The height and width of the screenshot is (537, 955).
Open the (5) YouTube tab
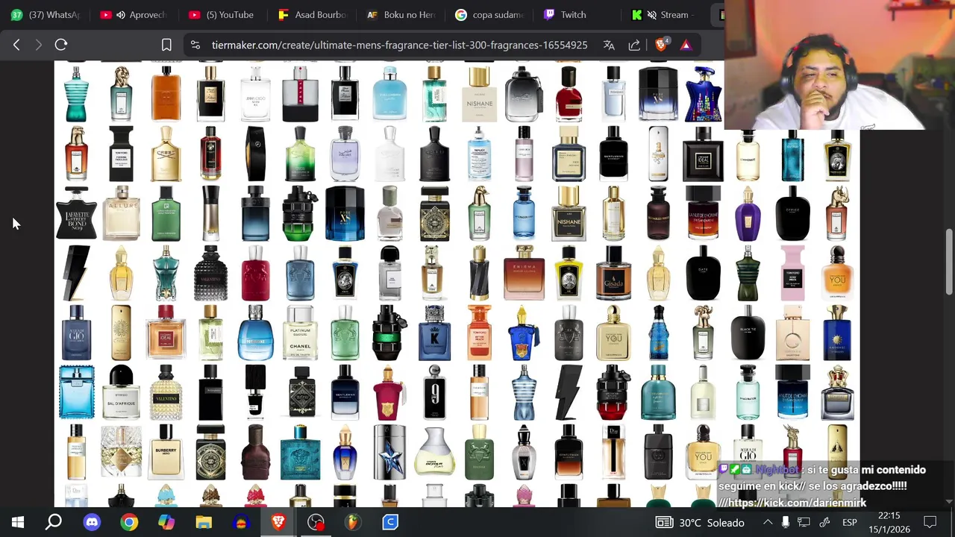tap(221, 14)
